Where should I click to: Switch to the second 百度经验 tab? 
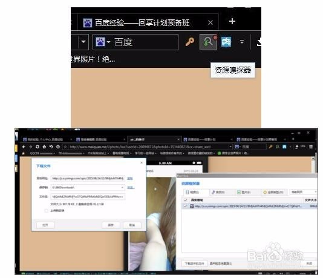point(100,139)
